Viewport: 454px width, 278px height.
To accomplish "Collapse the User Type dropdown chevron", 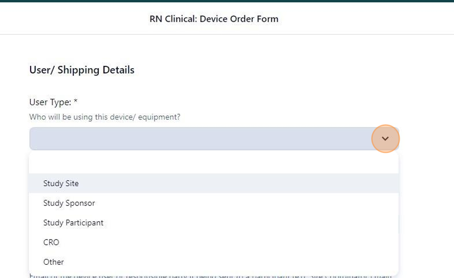I will pos(385,138).
